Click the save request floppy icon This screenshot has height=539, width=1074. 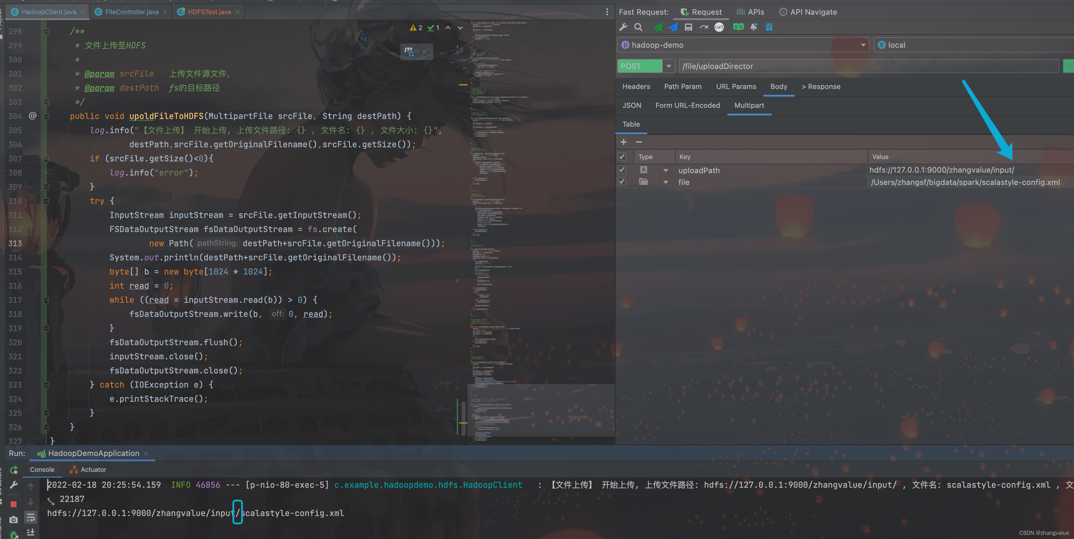coord(688,27)
